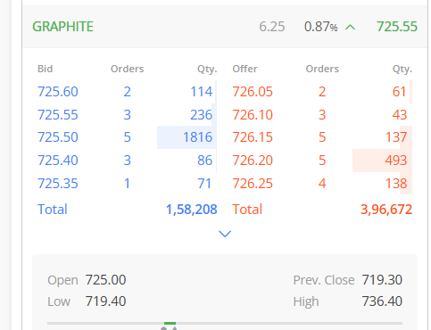Click the Low price 719.40

point(105,301)
